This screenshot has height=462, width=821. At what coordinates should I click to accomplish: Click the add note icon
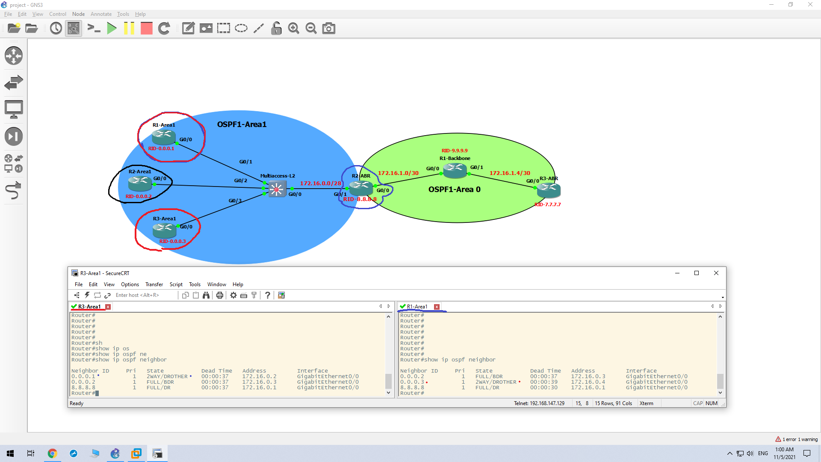(188, 29)
